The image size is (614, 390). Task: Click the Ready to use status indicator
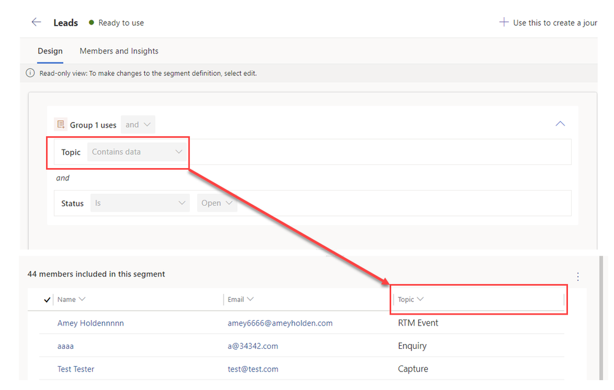pos(117,23)
